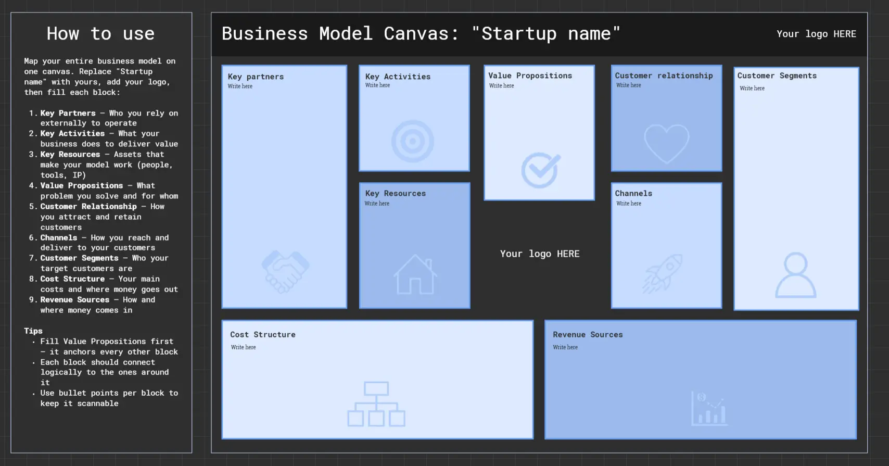The width and height of the screenshot is (889, 466).
Task: Click list item '6. Channels'
Action: tap(99, 243)
